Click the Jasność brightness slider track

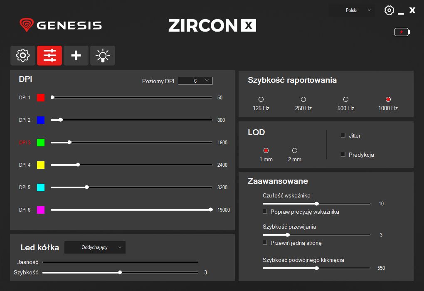pos(120,262)
